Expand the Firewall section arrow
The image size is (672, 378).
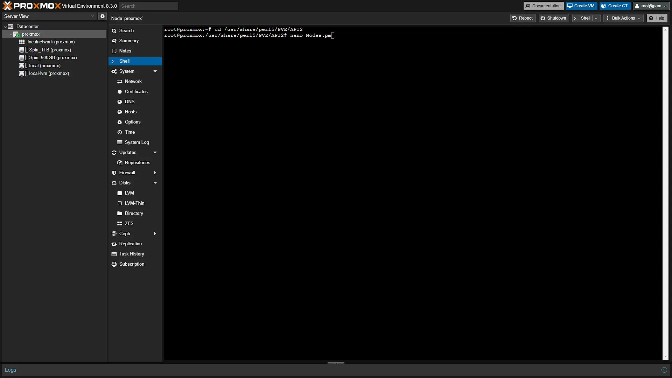pos(155,173)
